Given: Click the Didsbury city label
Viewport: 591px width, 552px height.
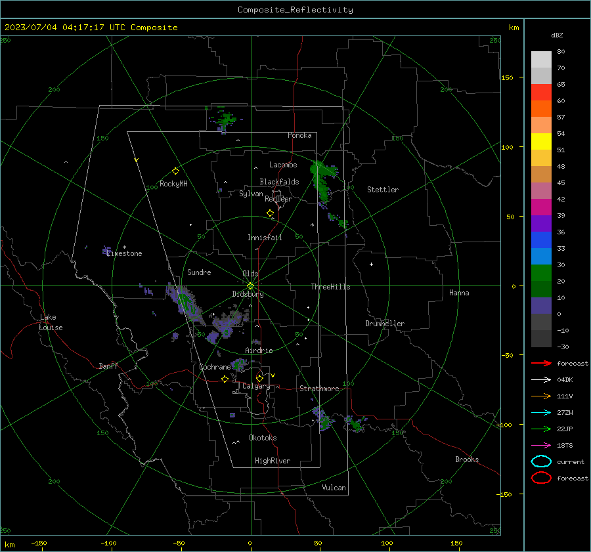Looking at the screenshot, I should click(248, 294).
